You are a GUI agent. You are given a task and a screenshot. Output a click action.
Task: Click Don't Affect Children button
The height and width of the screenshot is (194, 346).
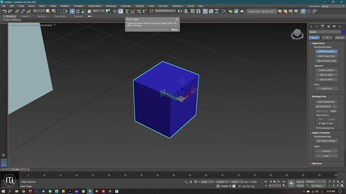click(327, 141)
